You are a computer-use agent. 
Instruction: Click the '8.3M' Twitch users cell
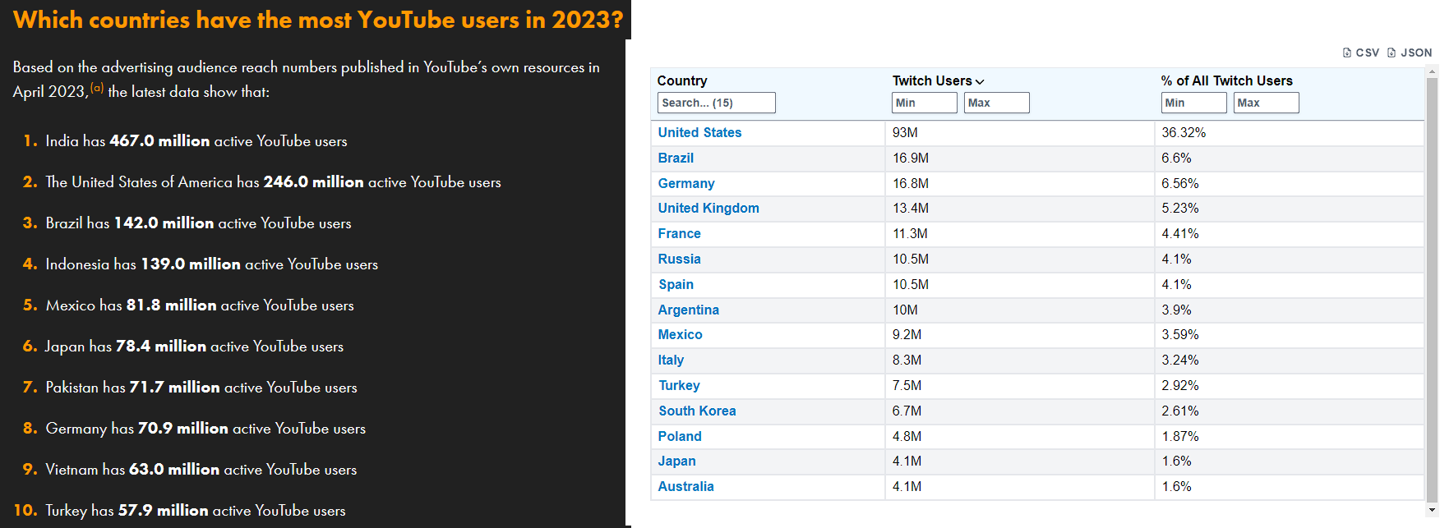click(x=1019, y=360)
